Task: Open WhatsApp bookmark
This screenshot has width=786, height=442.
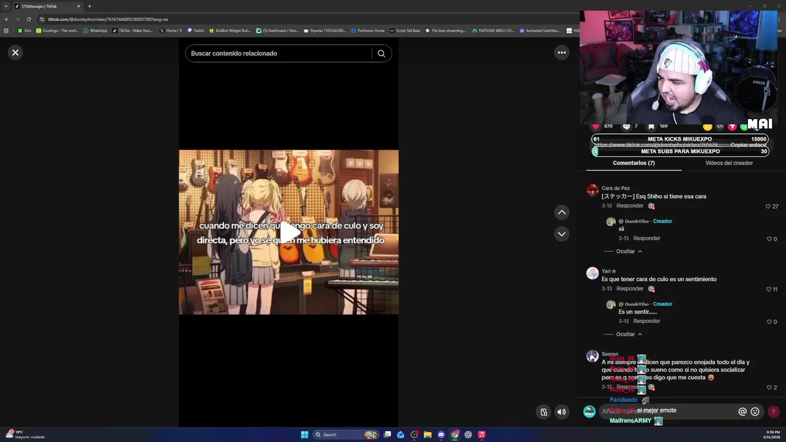Action: tap(95, 31)
